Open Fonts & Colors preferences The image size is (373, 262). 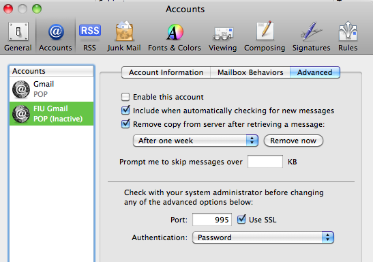click(175, 36)
